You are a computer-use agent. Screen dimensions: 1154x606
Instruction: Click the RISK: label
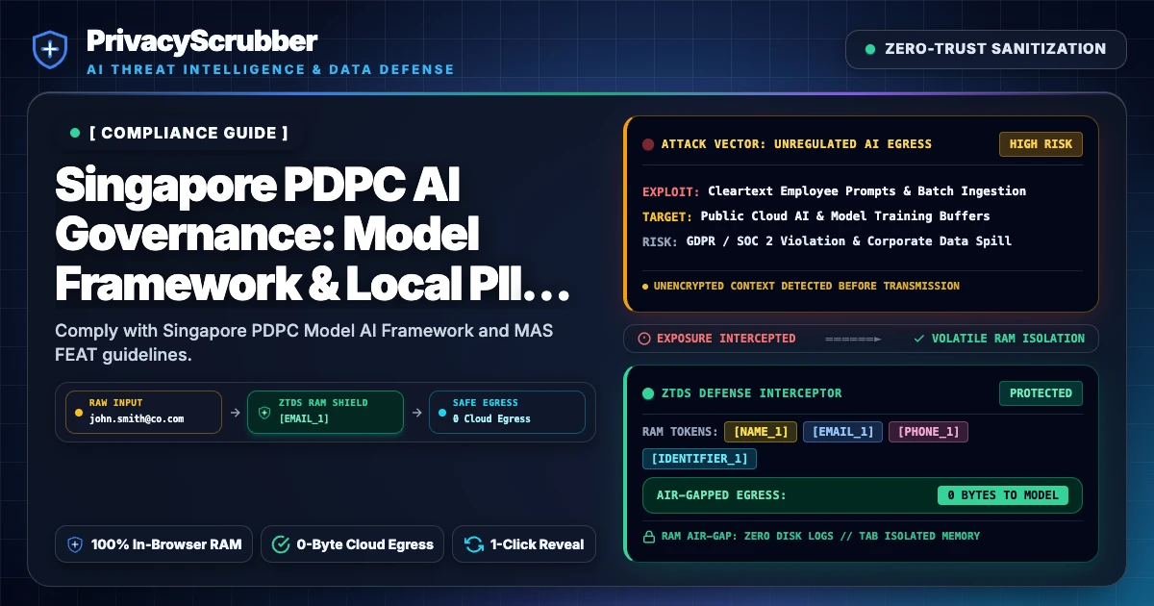[x=660, y=241]
